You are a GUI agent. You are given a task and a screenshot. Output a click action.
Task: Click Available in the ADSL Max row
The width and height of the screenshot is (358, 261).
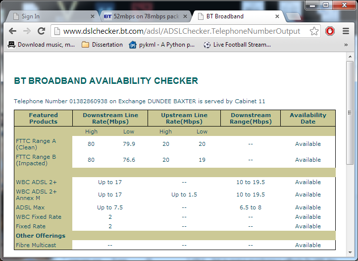(308, 207)
